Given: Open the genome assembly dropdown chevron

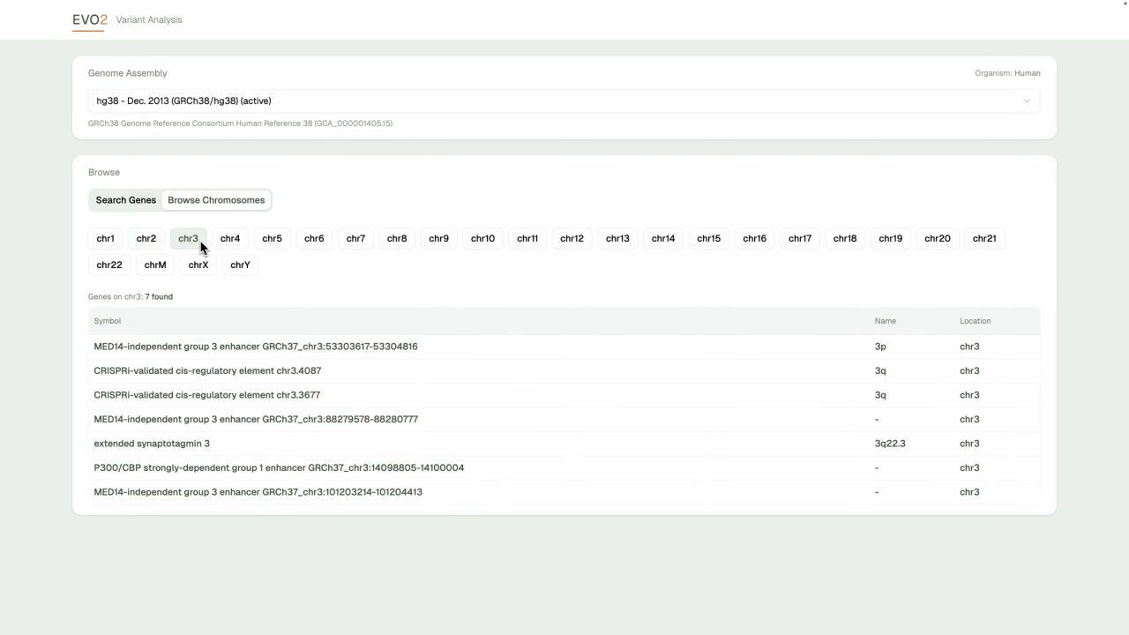Looking at the screenshot, I should tap(1027, 101).
